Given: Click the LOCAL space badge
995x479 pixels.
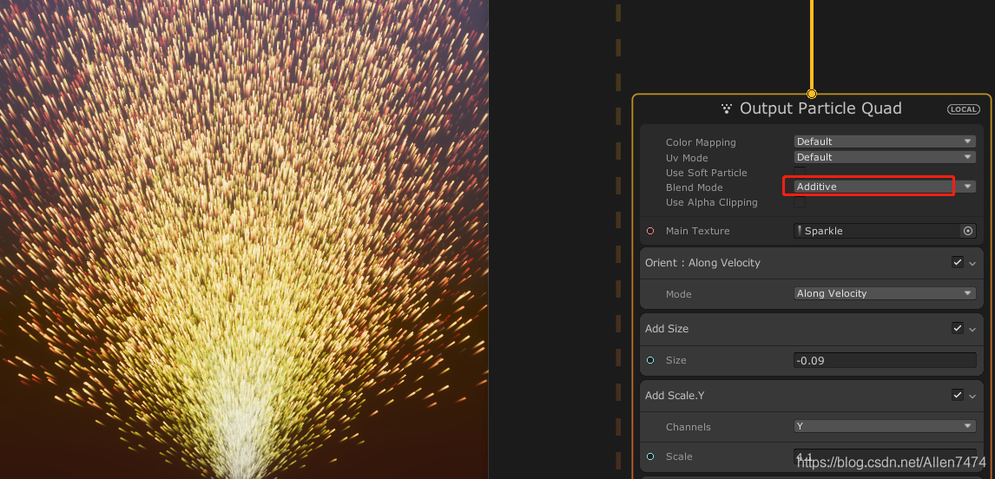Looking at the screenshot, I should (x=964, y=109).
